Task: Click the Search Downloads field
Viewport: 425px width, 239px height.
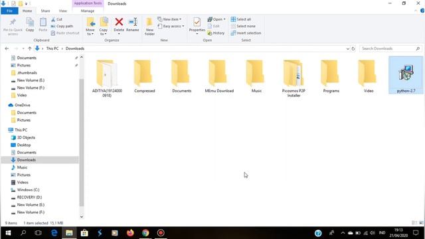Action: 390,48
